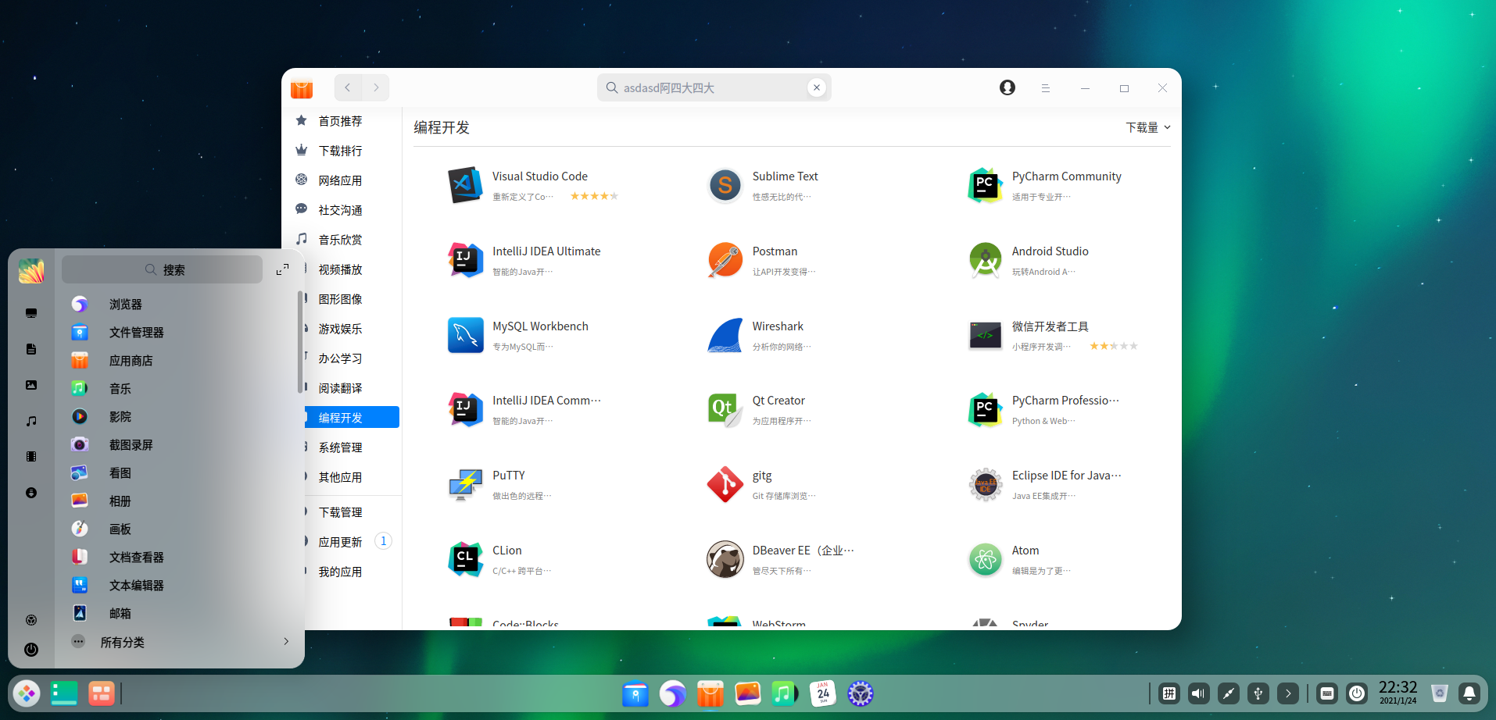The image size is (1496, 720).
Task: Open PyCharm Professional app icon
Action: (x=985, y=409)
